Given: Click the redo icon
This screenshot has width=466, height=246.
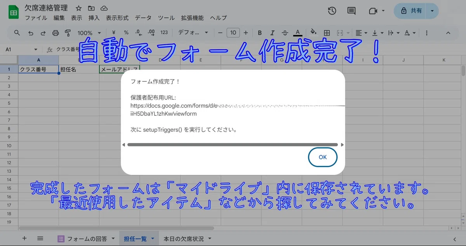Looking at the screenshot, I should pyautogui.click(x=43, y=33).
